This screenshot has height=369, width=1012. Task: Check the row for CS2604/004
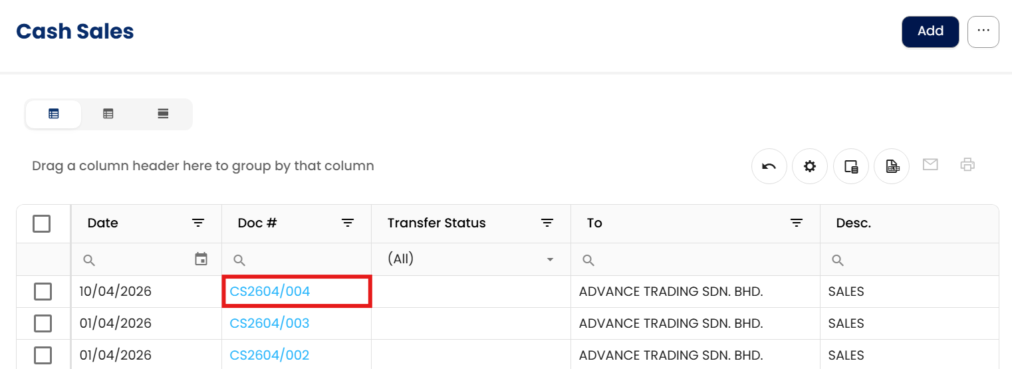43,291
